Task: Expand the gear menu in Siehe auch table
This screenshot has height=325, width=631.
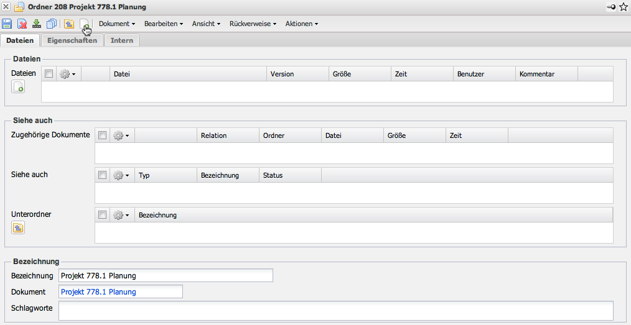Action: [x=121, y=175]
